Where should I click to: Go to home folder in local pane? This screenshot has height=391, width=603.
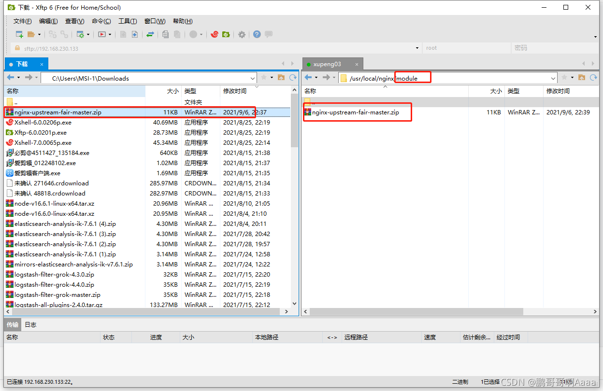click(x=281, y=77)
